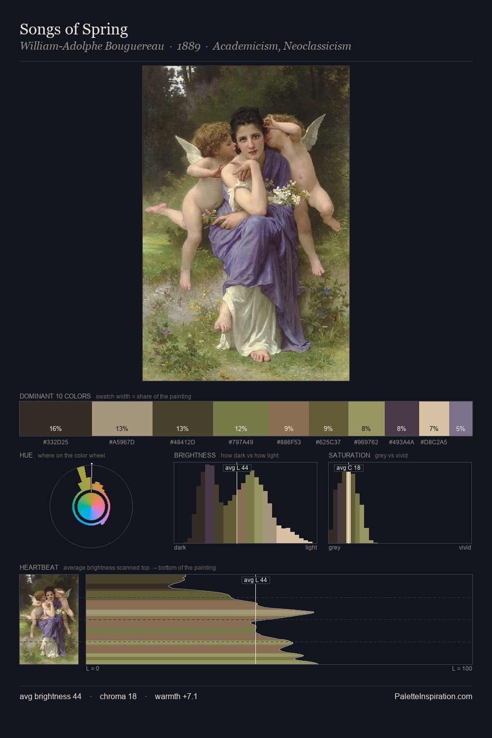Viewport: 492px width, 738px height.
Task: Click the #493A4A dark purple swatch
Action: click(402, 419)
